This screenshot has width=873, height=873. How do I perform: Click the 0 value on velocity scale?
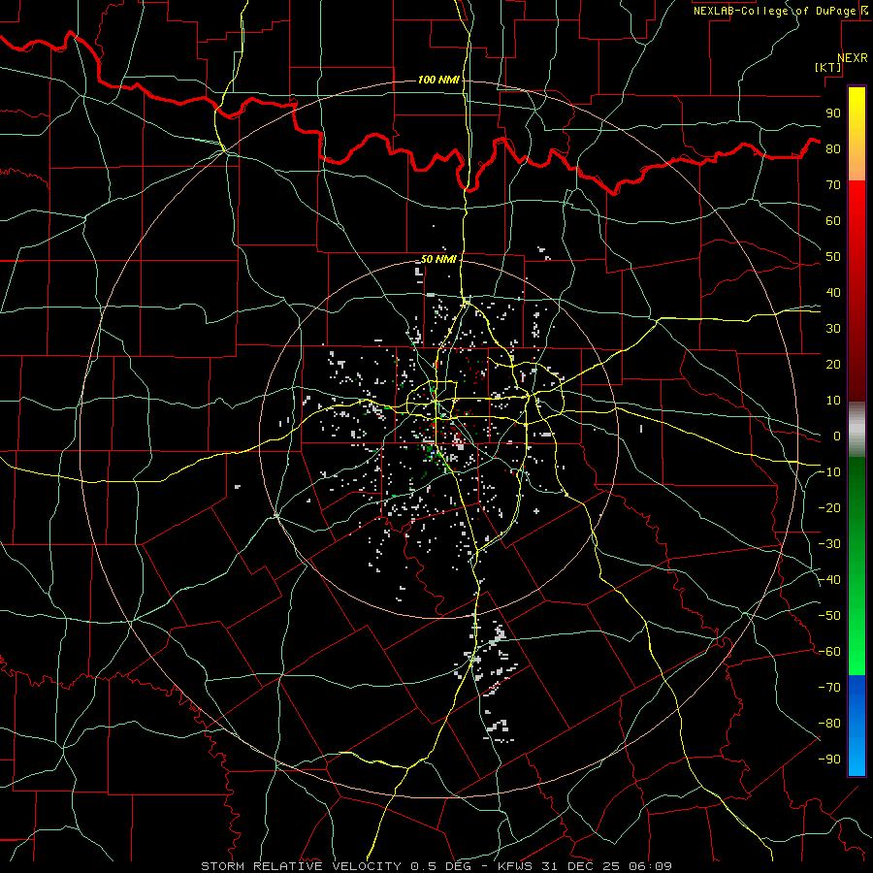837,436
